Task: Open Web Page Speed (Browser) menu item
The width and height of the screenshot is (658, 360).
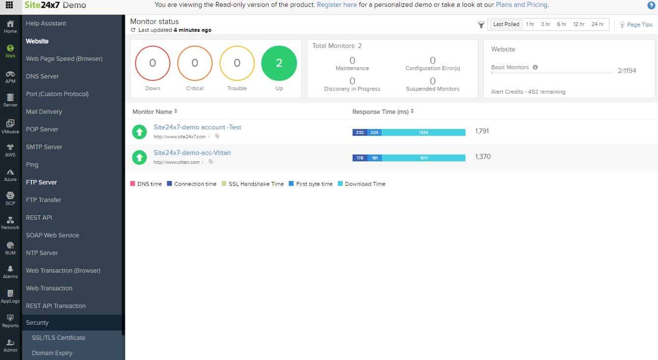Action: (64, 58)
